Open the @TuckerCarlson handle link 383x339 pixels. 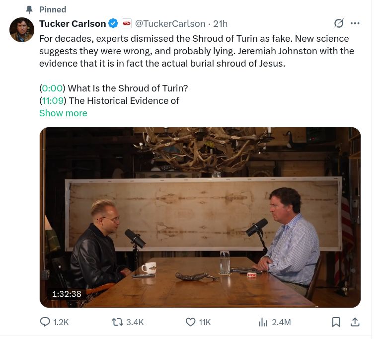coord(170,24)
